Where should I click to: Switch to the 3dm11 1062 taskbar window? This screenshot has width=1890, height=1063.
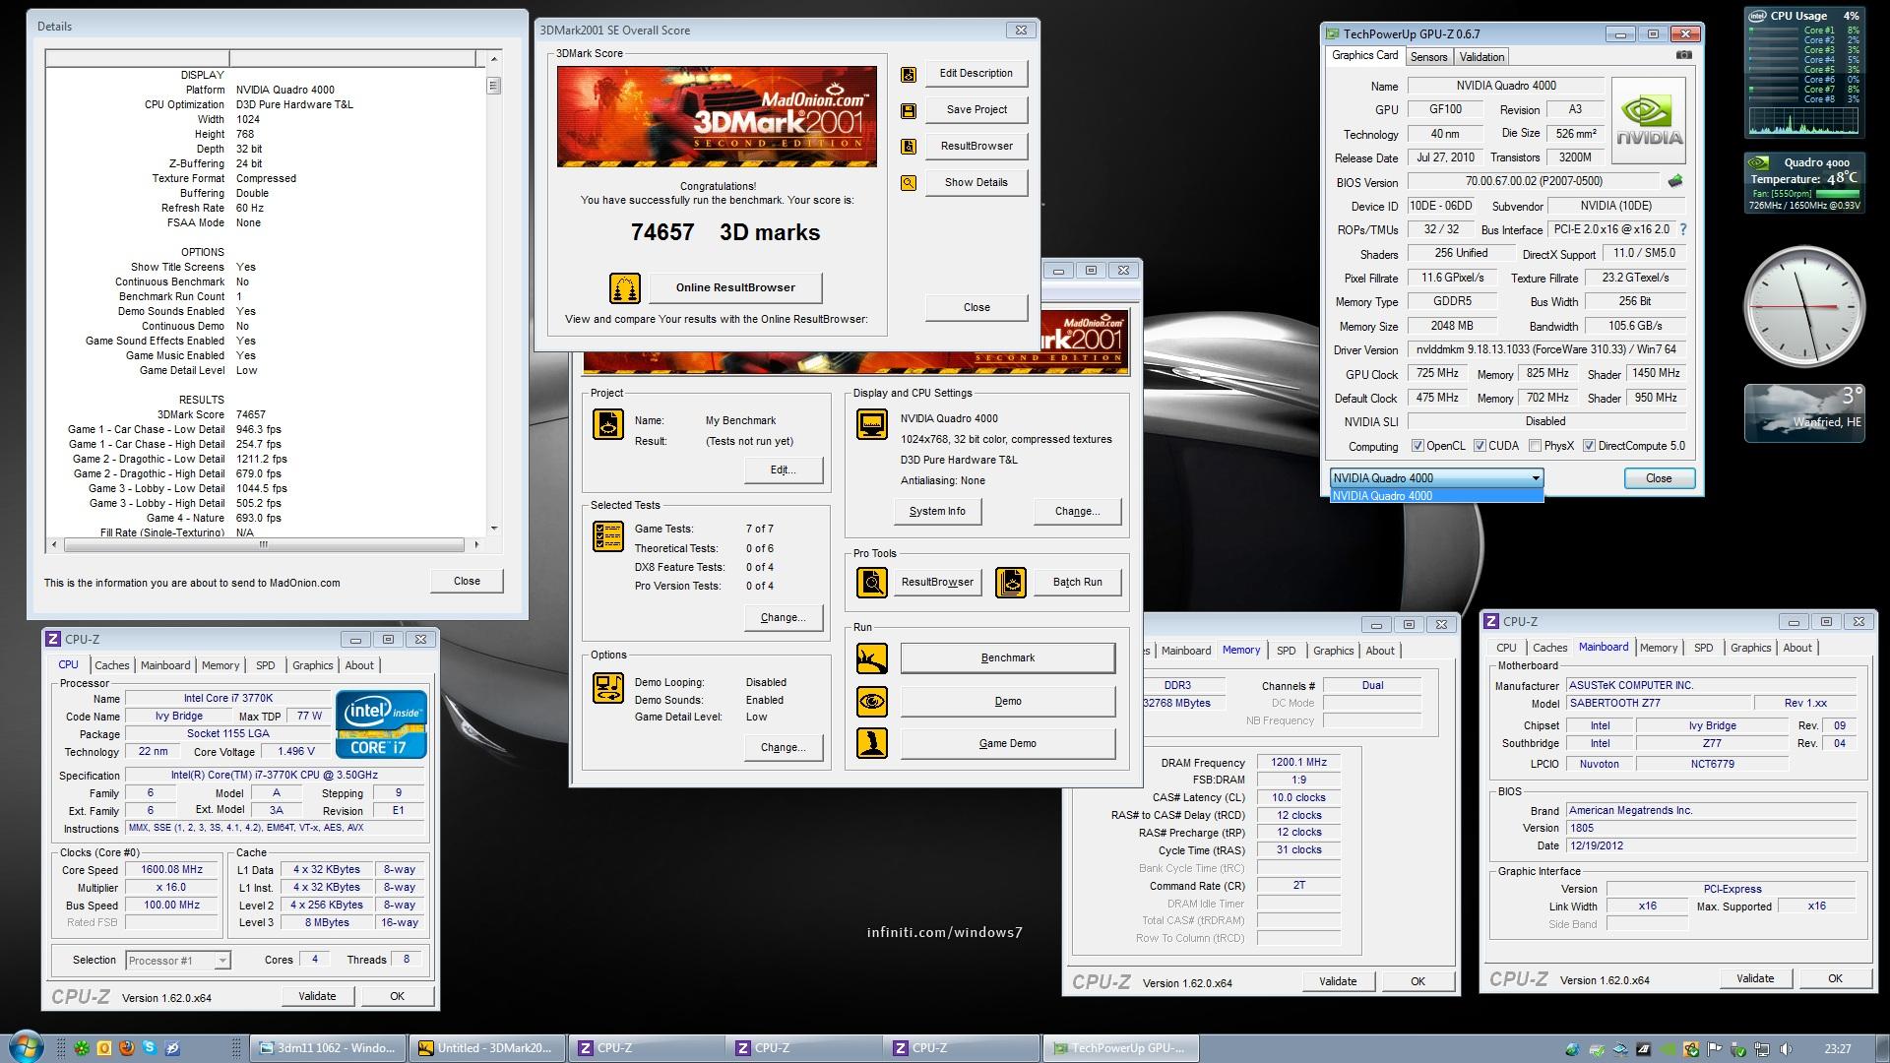pos(328,1048)
